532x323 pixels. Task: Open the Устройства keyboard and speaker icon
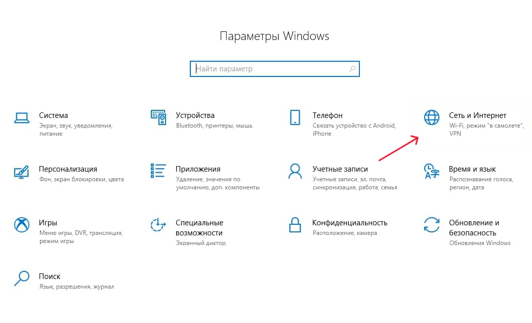(158, 117)
